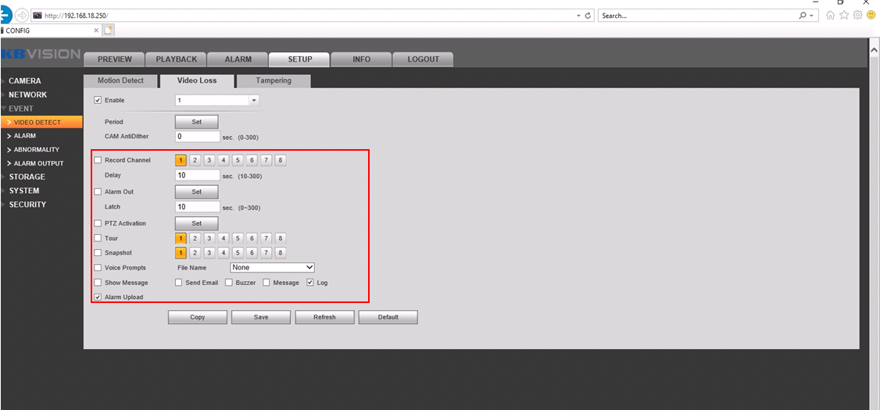Click the browser refresh icon

click(x=588, y=16)
